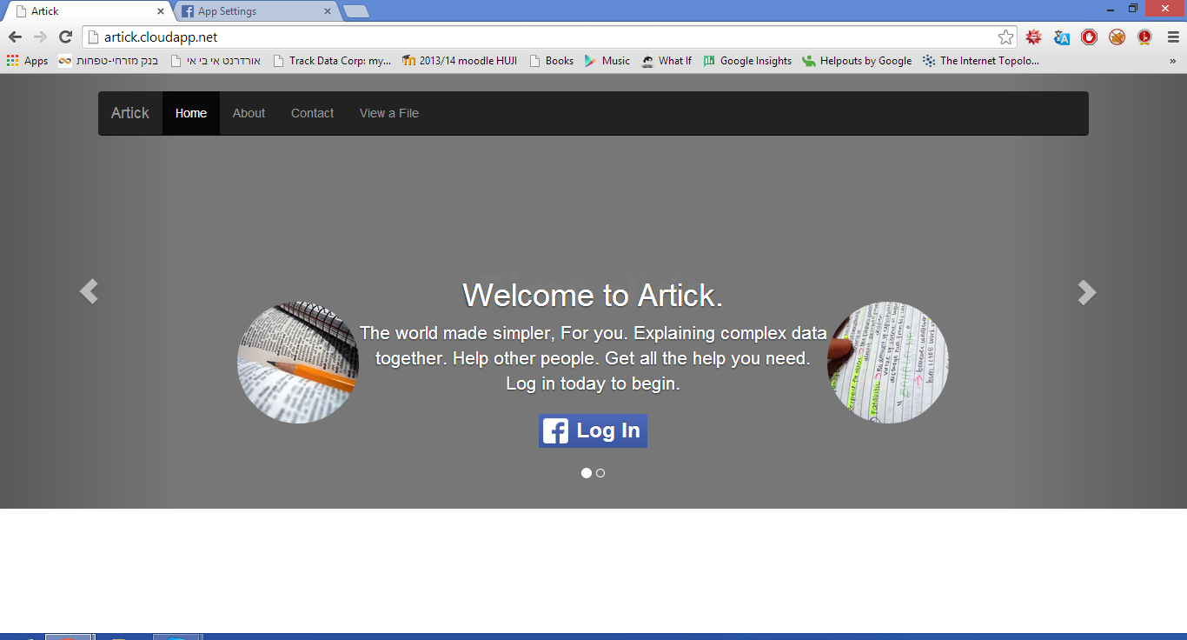Advance to the next carousel slide
Screen dimensions: 1187x640
pos(1086,291)
